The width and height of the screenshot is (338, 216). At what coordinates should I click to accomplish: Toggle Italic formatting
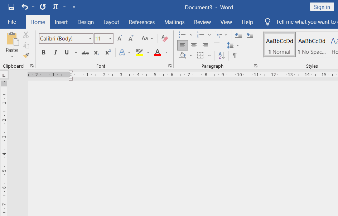55,53
